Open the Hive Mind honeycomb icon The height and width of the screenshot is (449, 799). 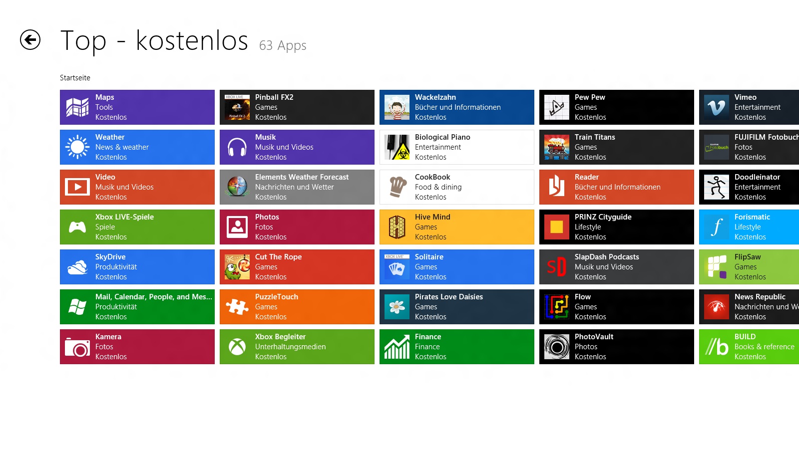pyautogui.click(x=397, y=227)
